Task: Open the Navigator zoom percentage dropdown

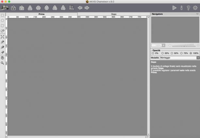Action: pos(163,45)
